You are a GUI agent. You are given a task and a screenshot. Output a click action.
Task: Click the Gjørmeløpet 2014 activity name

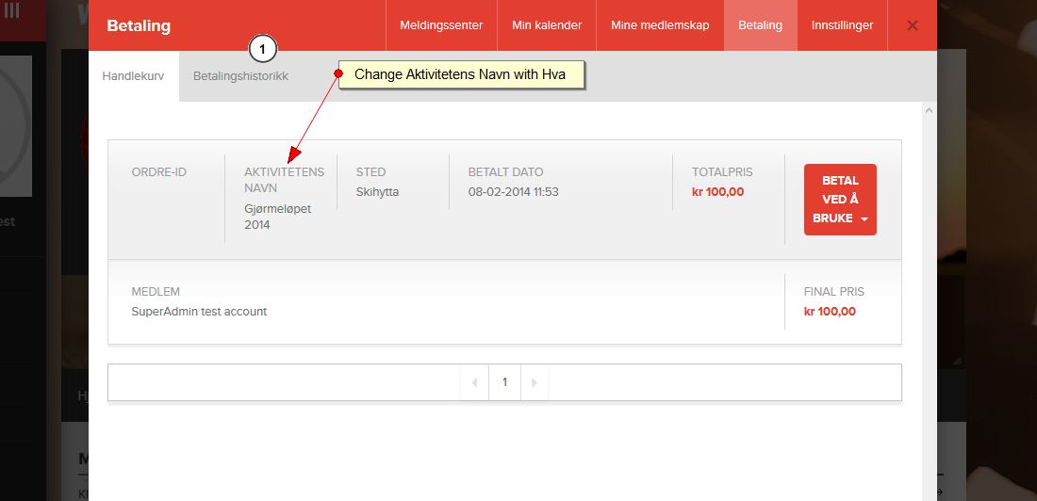pos(278,217)
